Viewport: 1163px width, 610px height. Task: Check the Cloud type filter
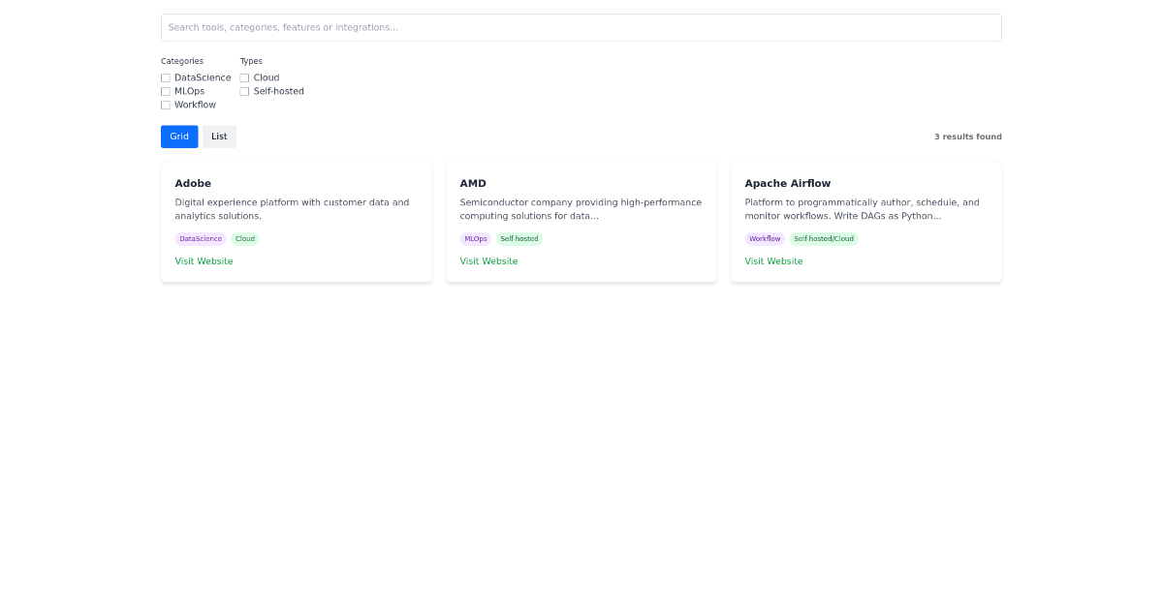[x=244, y=77]
